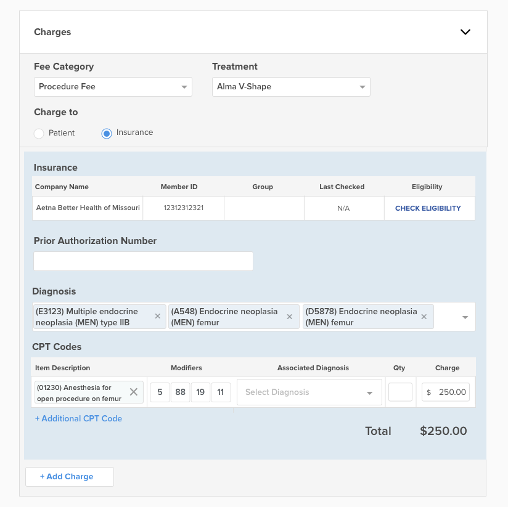Click the Associated Diagnosis column header

(313, 368)
